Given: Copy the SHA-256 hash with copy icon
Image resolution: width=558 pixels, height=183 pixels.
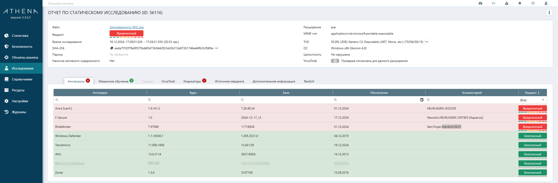Looking at the screenshot, I should (112, 48).
